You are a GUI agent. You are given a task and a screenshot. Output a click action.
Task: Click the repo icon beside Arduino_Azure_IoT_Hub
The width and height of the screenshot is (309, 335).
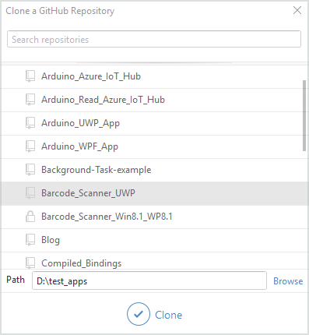click(x=30, y=76)
